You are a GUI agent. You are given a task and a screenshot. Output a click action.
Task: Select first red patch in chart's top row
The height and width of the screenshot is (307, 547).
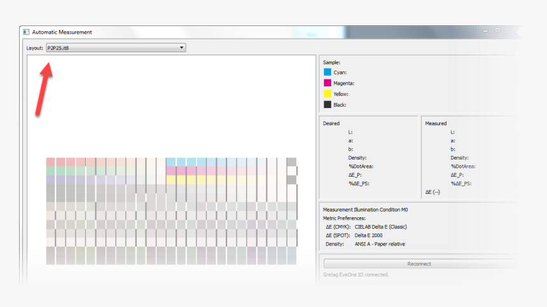point(51,162)
